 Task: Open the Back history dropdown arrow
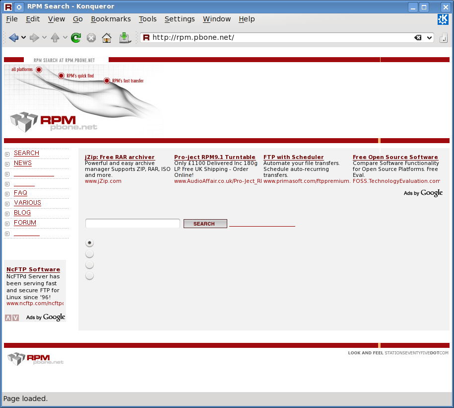pyautogui.click(x=24, y=38)
